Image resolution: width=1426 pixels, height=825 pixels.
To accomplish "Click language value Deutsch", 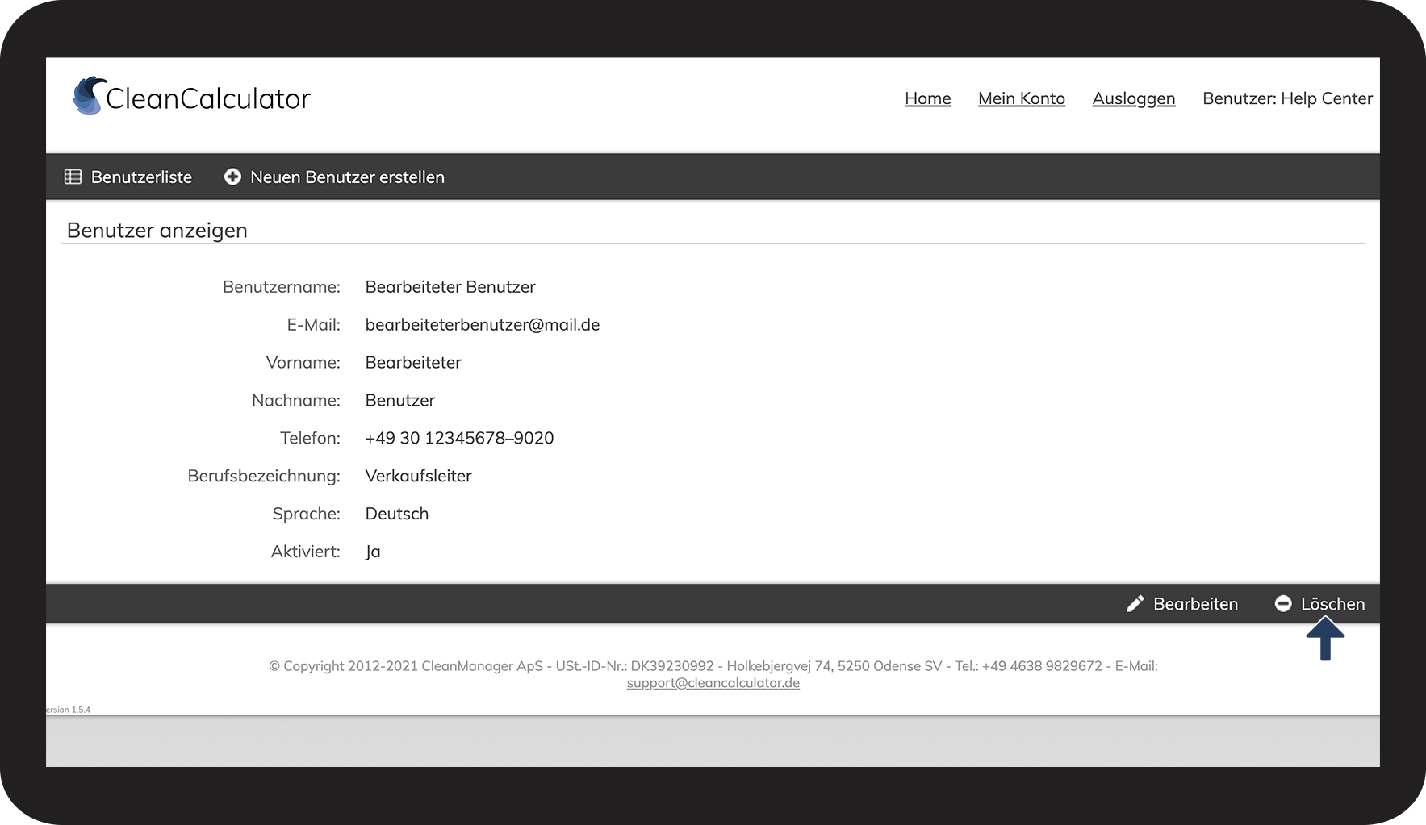I will tap(397, 514).
